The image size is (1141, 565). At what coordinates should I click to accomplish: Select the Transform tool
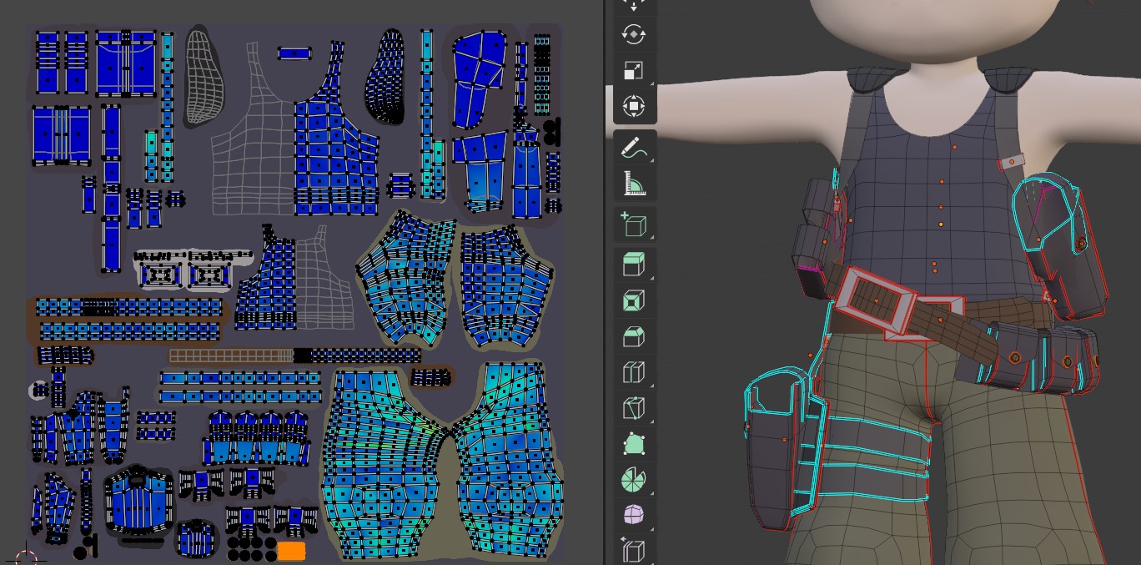[634, 107]
